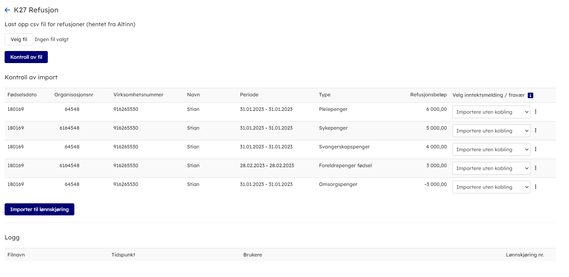Open the three-dot menu for Pleiepenger row
This screenshot has height=277, width=569.
(x=535, y=112)
